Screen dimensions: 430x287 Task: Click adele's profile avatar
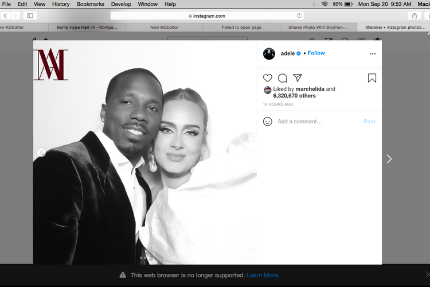point(269,53)
